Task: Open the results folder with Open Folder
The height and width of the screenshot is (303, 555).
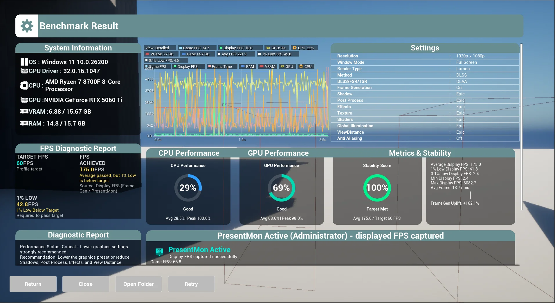Action: coord(138,284)
